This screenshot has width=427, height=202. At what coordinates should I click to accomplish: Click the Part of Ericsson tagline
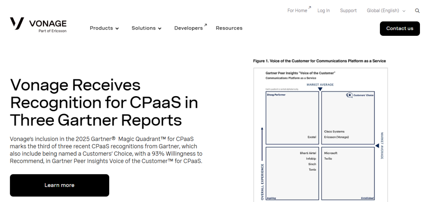[53, 31]
